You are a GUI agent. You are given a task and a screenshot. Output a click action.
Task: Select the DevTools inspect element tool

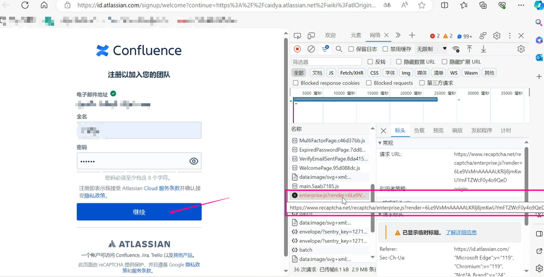click(x=297, y=36)
